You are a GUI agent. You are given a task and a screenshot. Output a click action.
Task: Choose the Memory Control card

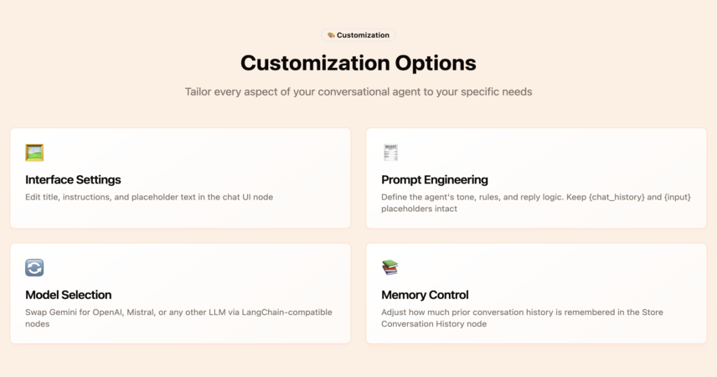coord(536,293)
